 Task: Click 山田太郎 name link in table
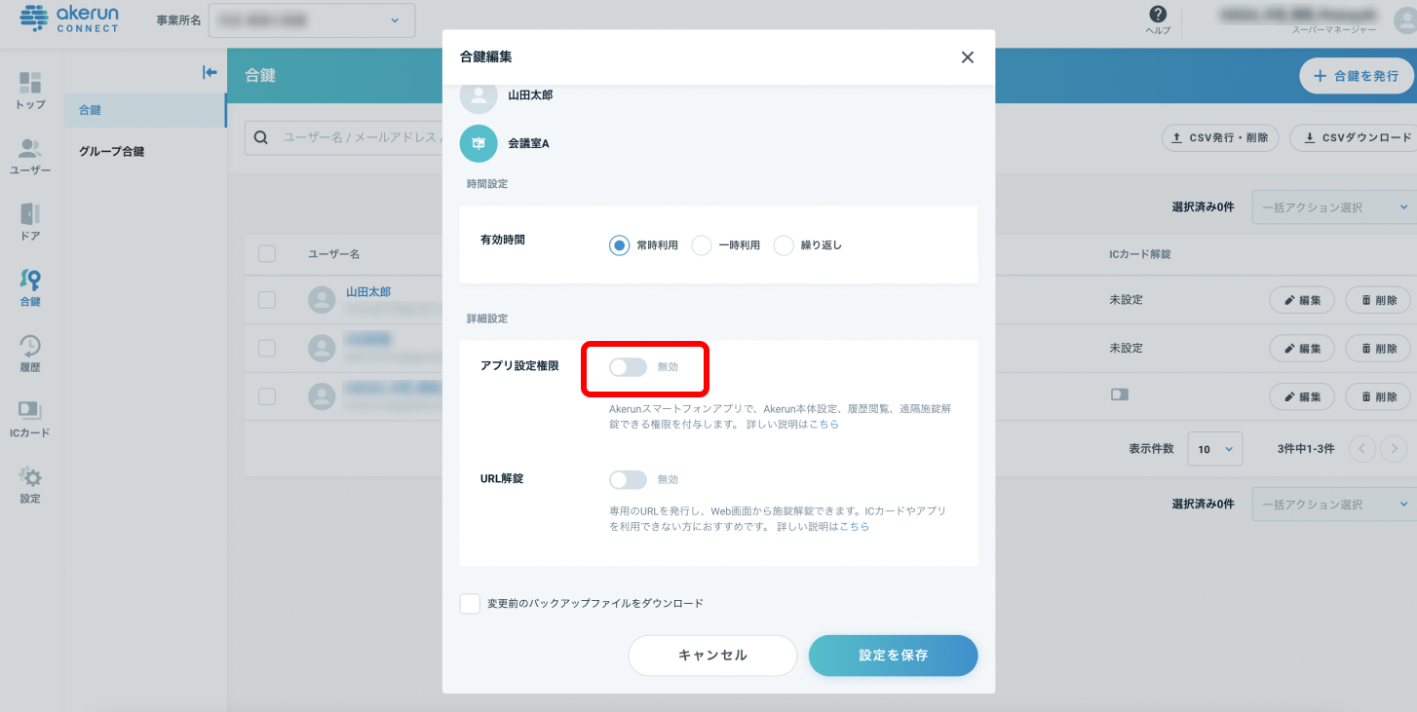click(368, 292)
